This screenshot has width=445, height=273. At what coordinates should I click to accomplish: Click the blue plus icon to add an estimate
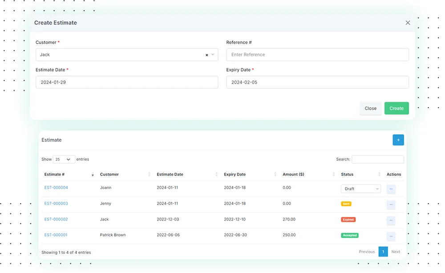click(x=398, y=140)
